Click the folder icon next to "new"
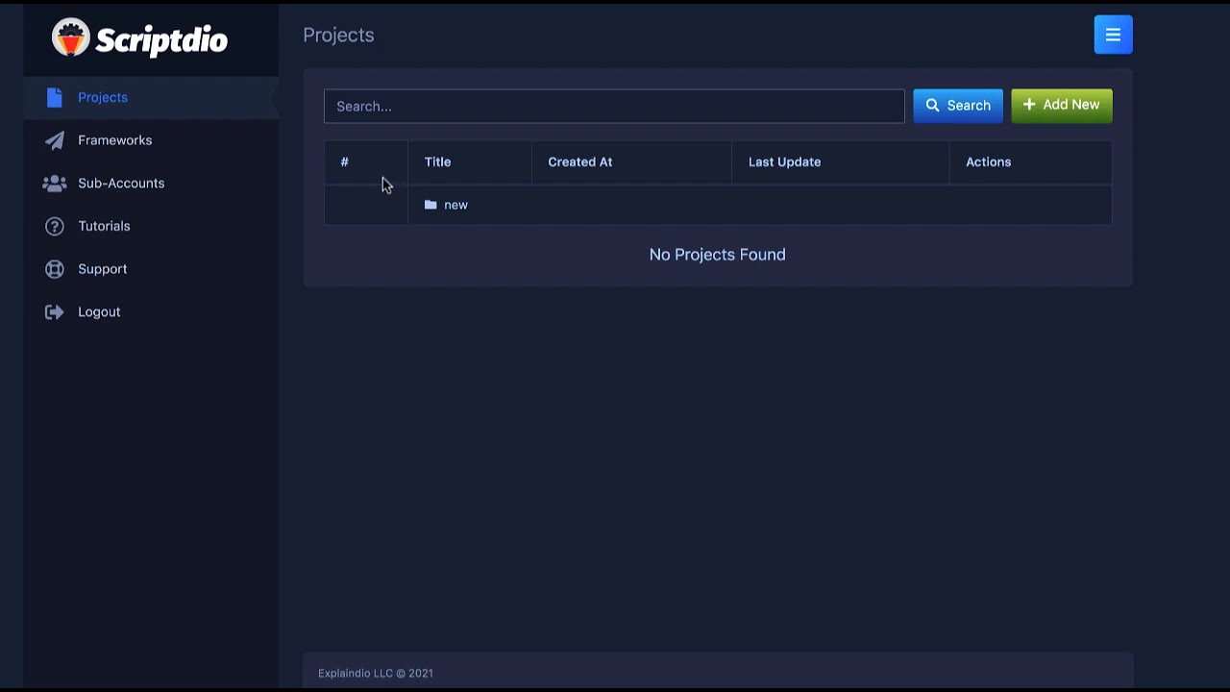The image size is (1230, 692). tap(430, 205)
